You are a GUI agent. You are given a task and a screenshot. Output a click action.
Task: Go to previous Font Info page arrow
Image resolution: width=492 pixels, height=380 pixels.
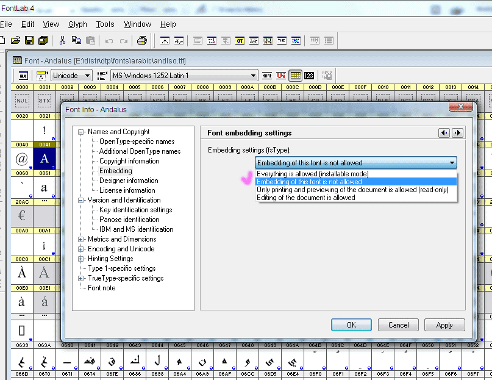tap(444, 133)
